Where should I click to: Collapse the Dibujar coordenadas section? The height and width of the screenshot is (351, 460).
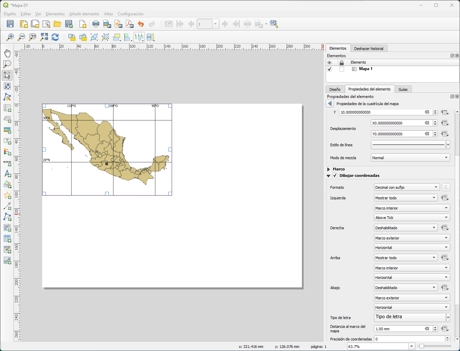point(328,176)
